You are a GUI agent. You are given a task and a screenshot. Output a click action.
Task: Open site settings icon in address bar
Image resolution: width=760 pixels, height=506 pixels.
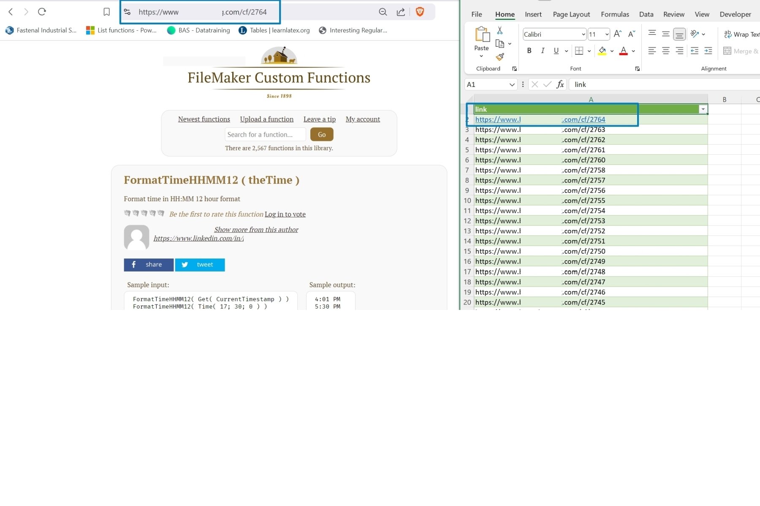tap(127, 12)
